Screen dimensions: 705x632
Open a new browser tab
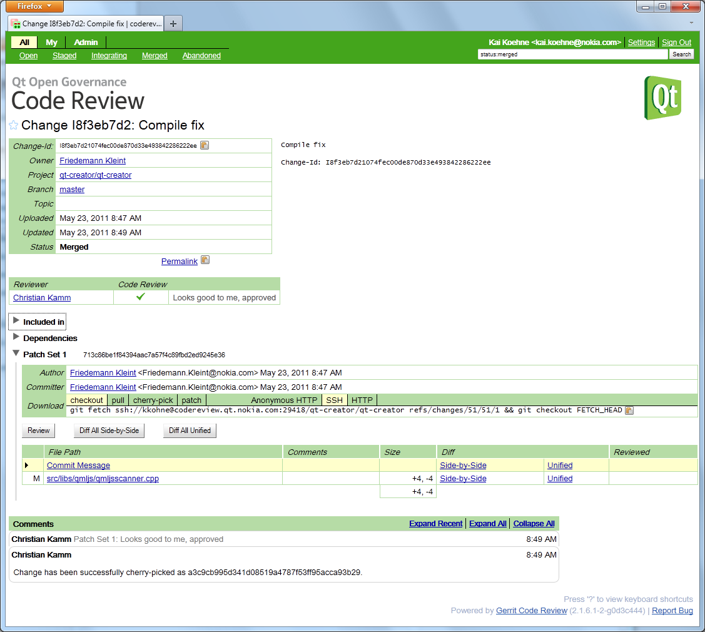173,24
